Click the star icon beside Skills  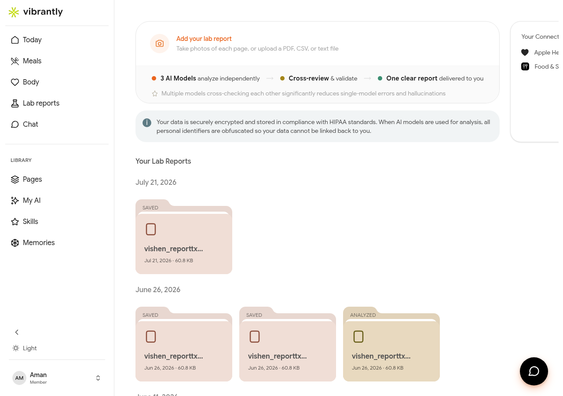15,221
